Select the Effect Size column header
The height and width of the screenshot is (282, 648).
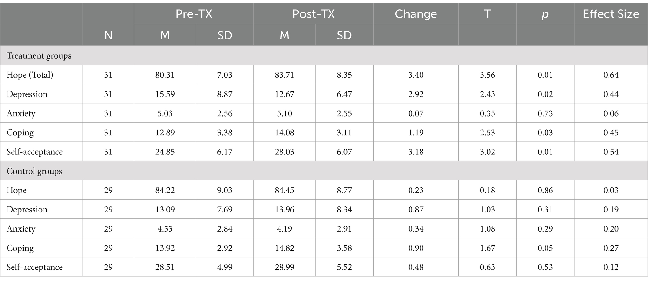coord(611,14)
